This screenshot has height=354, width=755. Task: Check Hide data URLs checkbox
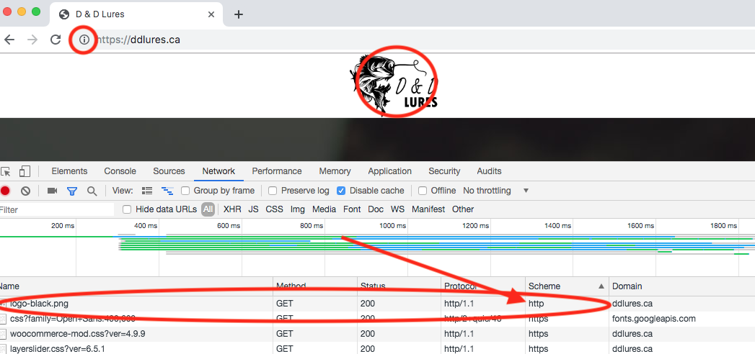pyautogui.click(x=127, y=209)
